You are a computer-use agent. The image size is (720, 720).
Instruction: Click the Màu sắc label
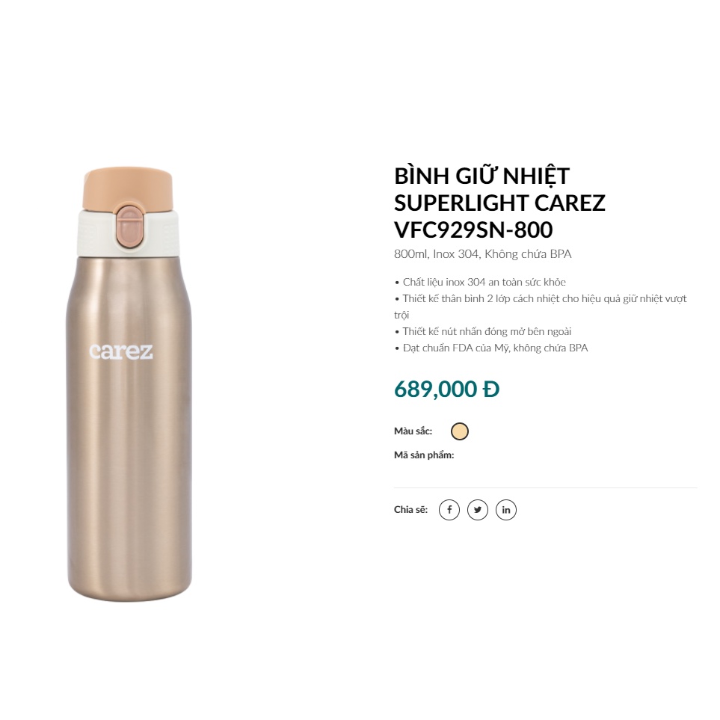point(413,431)
